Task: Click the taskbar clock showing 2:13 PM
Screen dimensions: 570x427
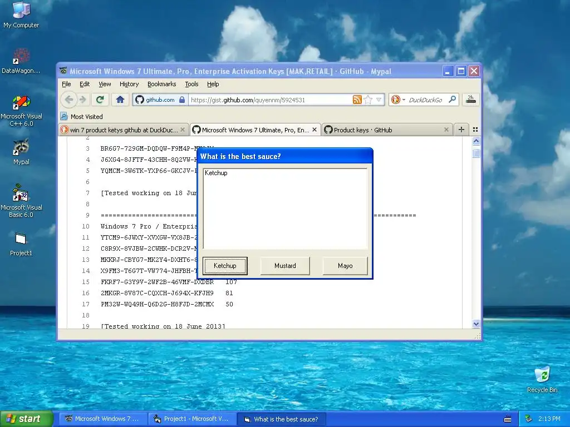Action: pos(549,419)
